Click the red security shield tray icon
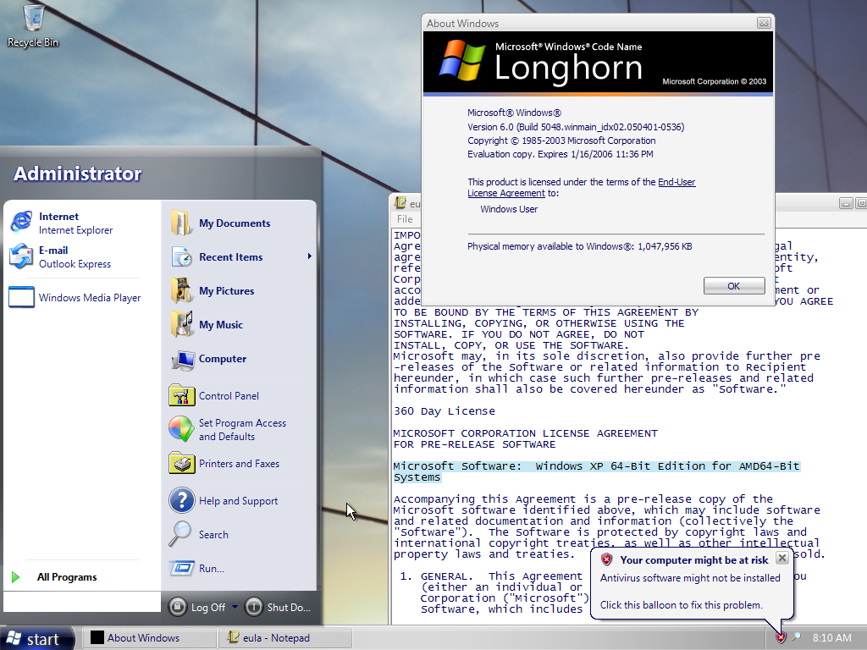Image resolution: width=867 pixels, height=650 pixels. (781, 637)
